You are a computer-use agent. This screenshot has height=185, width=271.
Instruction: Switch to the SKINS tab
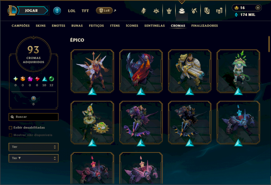coord(41,26)
